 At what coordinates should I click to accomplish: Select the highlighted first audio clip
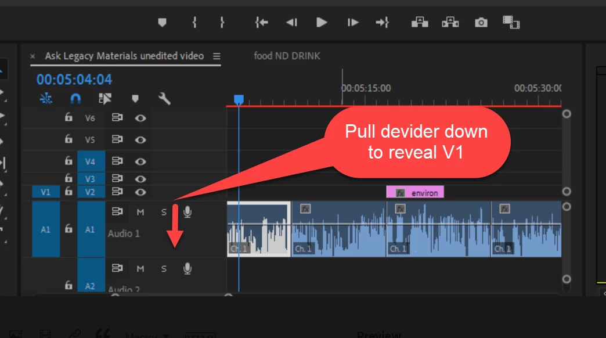point(259,229)
